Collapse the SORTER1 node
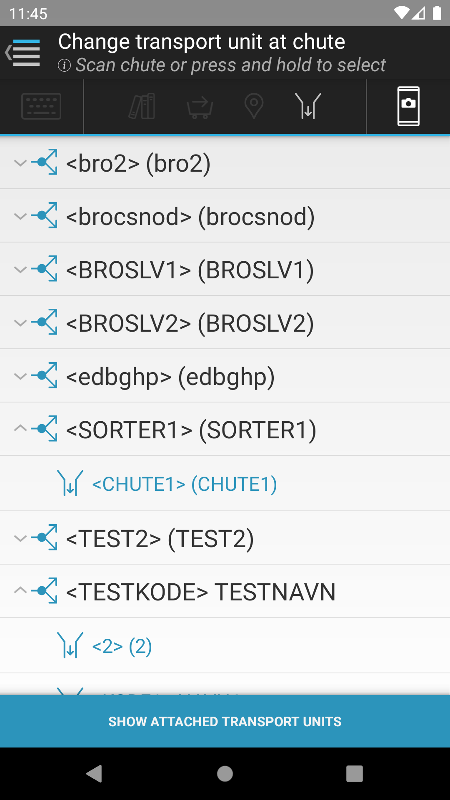 (20, 429)
